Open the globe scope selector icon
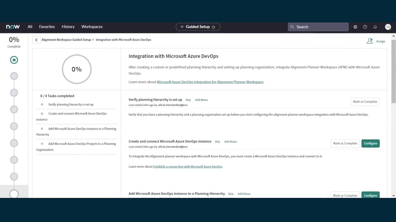 [x=355, y=27]
